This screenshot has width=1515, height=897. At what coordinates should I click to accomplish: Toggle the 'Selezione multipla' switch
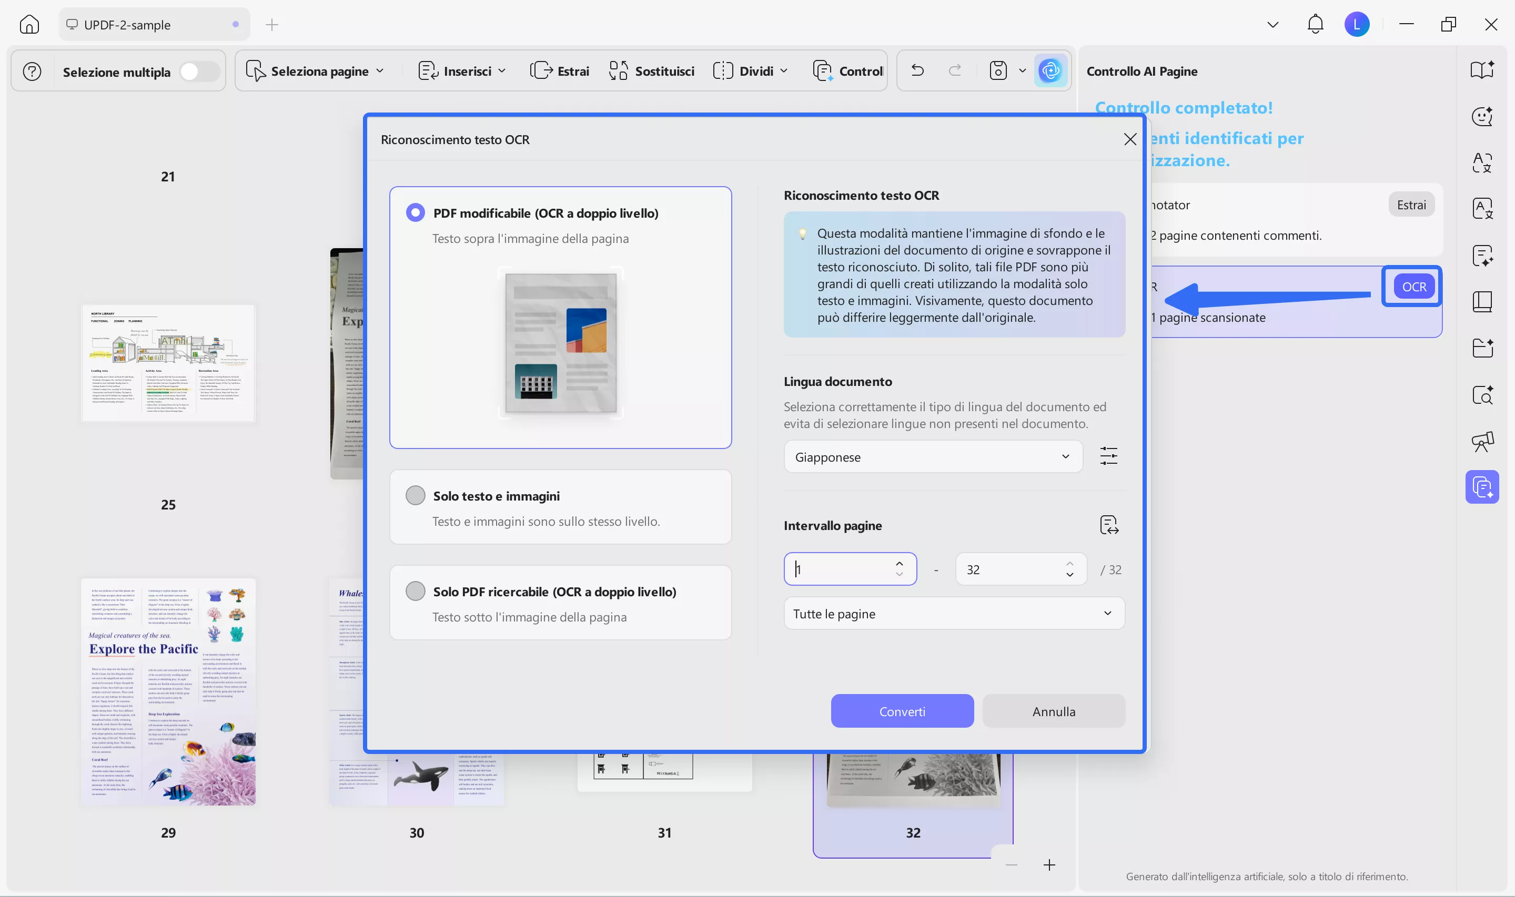pyautogui.click(x=199, y=71)
